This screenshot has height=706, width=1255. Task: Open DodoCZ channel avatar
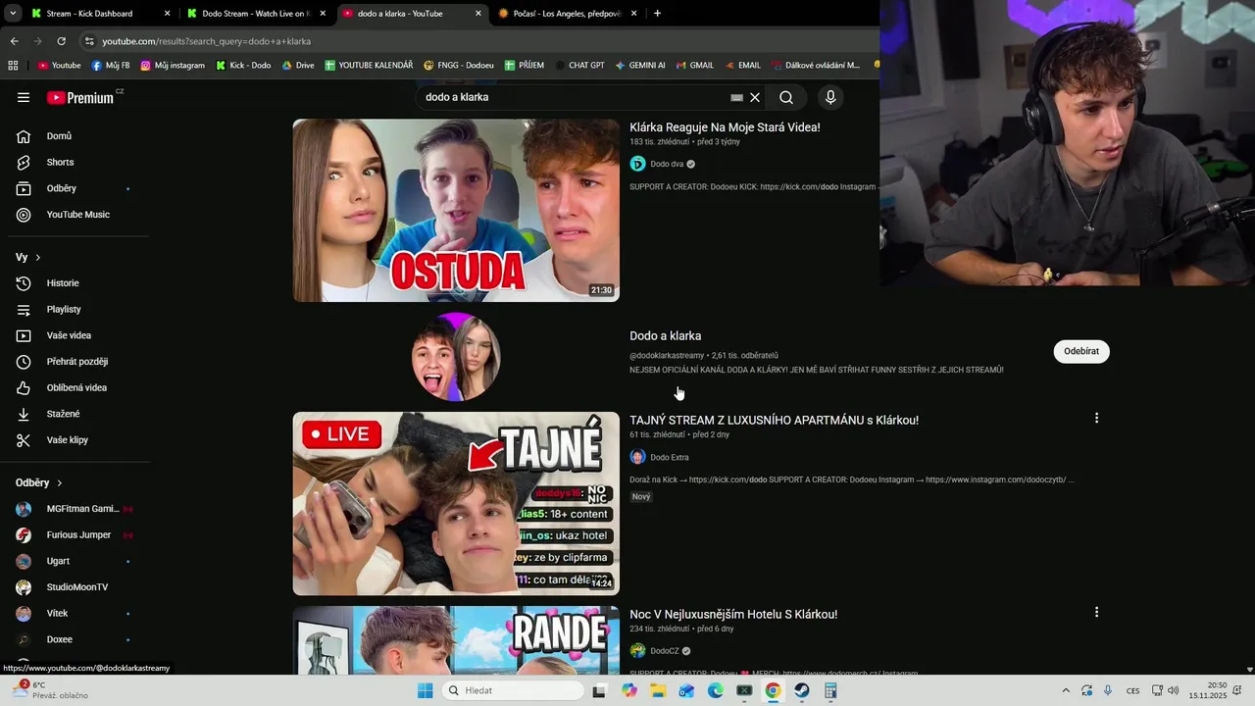[x=637, y=651]
